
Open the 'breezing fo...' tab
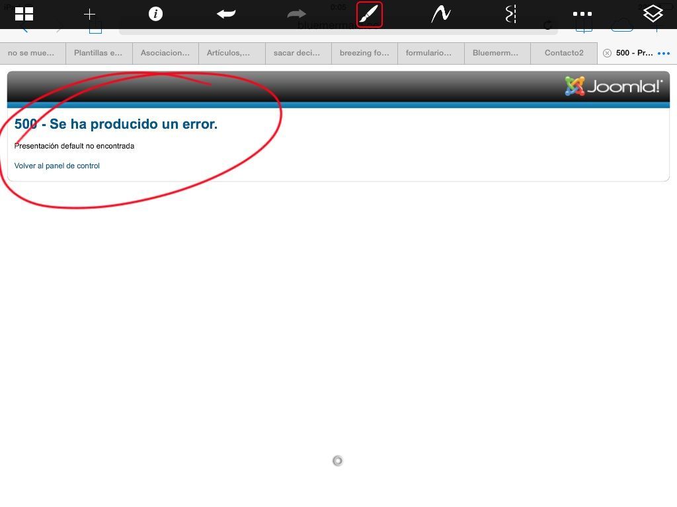pyautogui.click(x=364, y=53)
